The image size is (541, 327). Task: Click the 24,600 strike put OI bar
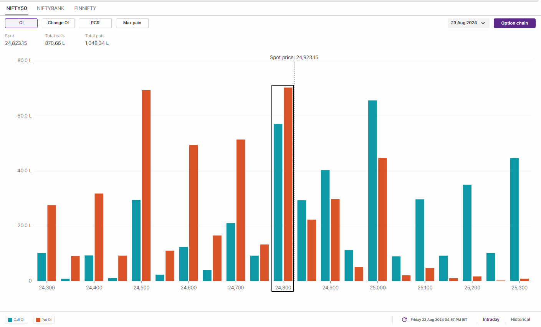[194, 213]
